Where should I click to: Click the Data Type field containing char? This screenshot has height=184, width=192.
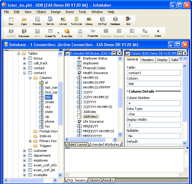tap(154, 114)
